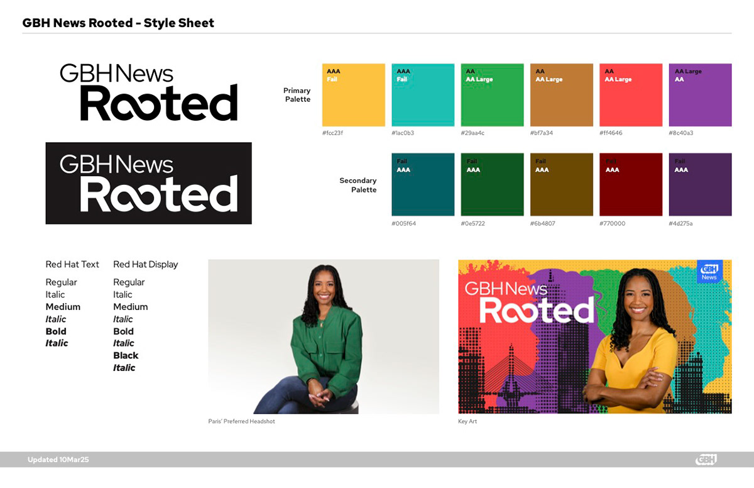754x488 pixels.
Task: Select the teal #1ac0b3 primary swatch
Action: click(x=423, y=95)
